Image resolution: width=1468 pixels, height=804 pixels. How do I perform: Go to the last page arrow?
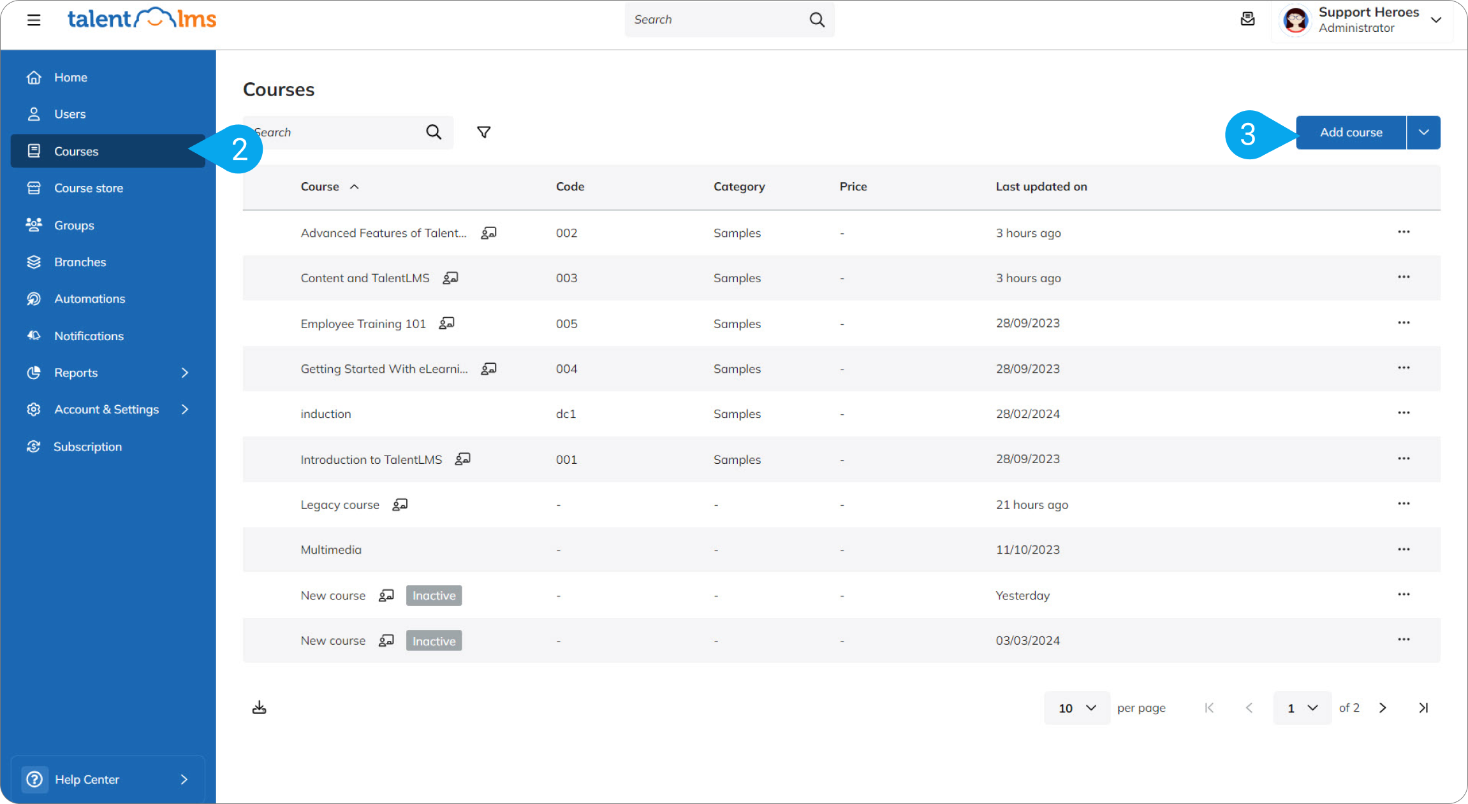coord(1423,708)
